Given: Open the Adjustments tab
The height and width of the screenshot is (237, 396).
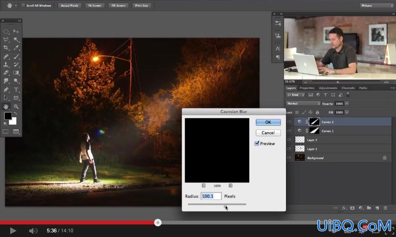Looking at the screenshot, I should pyautogui.click(x=328, y=88).
